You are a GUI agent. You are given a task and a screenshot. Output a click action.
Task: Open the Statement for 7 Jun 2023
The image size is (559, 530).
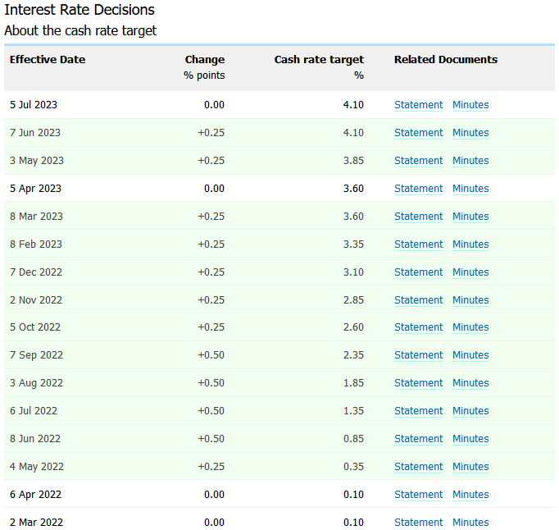click(x=418, y=133)
